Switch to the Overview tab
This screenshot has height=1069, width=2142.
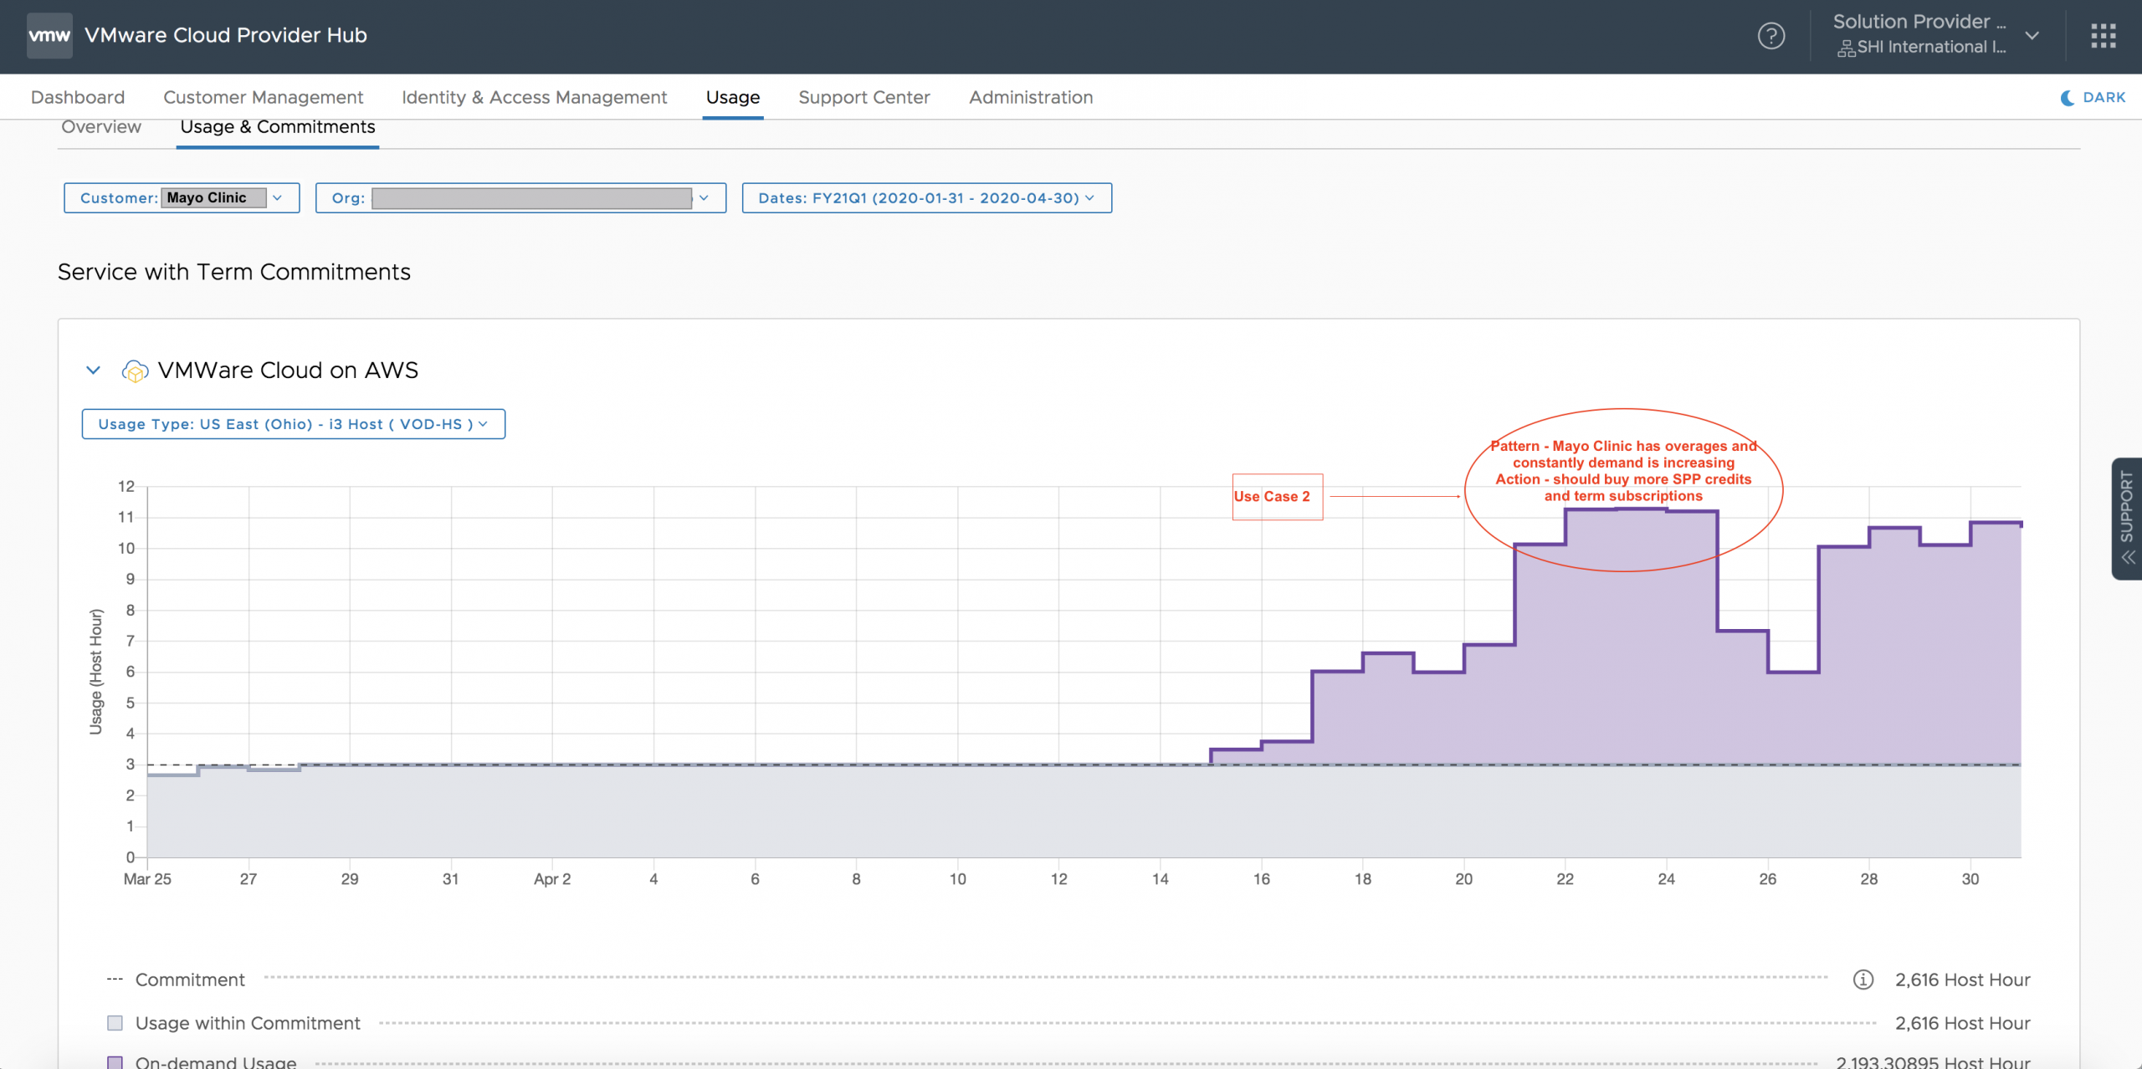(x=101, y=127)
